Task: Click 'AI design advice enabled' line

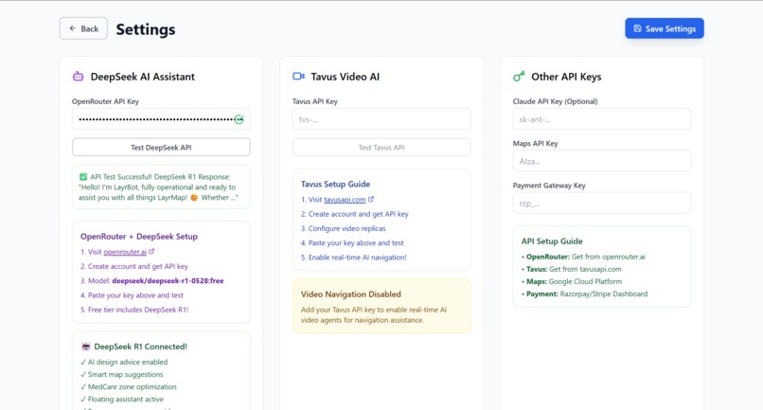Action: click(124, 363)
